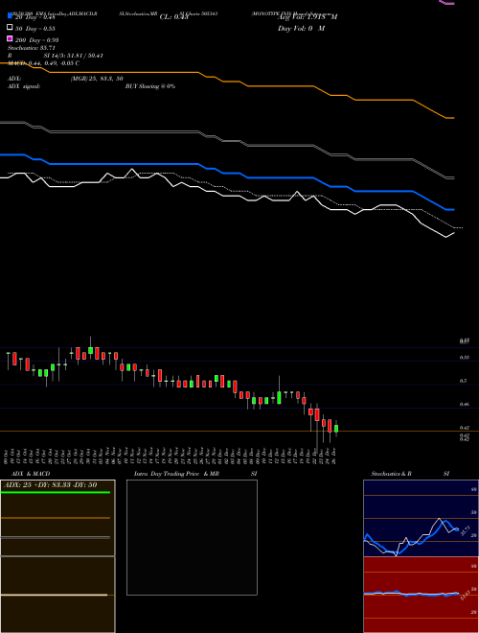Click the last green candlestick on the chart

(x=336, y=429)
